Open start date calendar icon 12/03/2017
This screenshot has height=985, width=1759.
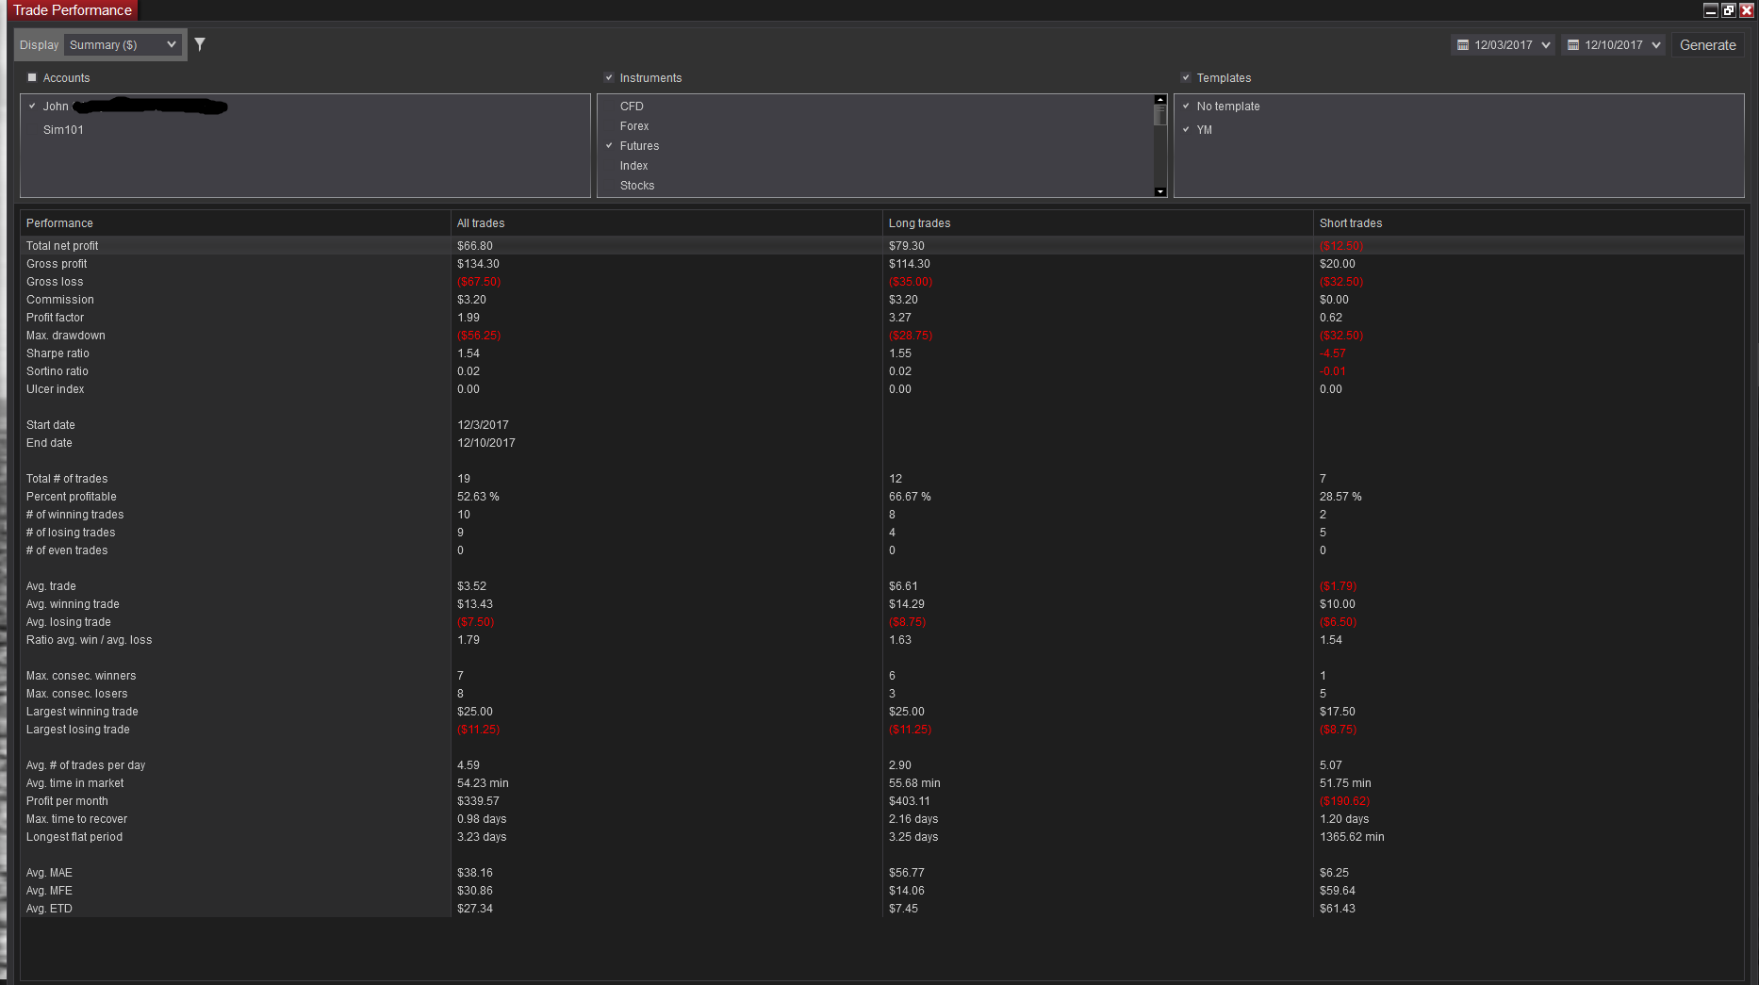tap(1463, 45)
